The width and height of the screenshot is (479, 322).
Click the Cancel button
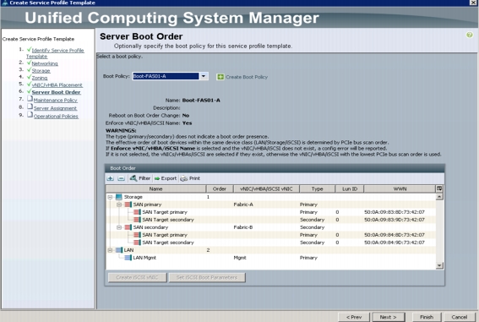pyautogui.click(x=459, y=317)
